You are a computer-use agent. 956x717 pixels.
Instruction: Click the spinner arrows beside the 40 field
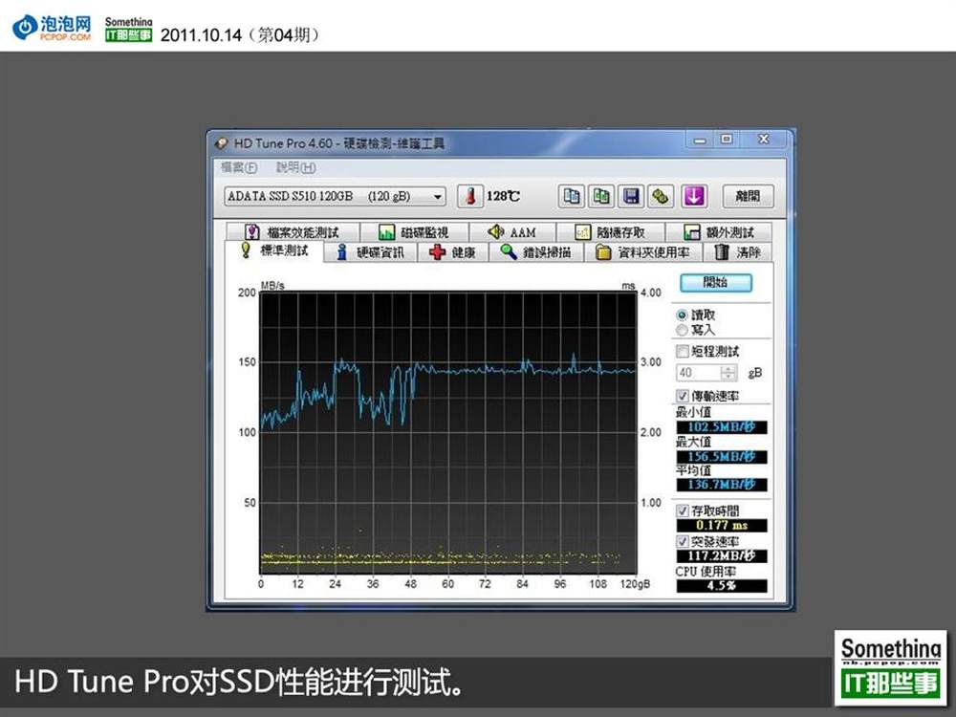[x=728, y=373]
